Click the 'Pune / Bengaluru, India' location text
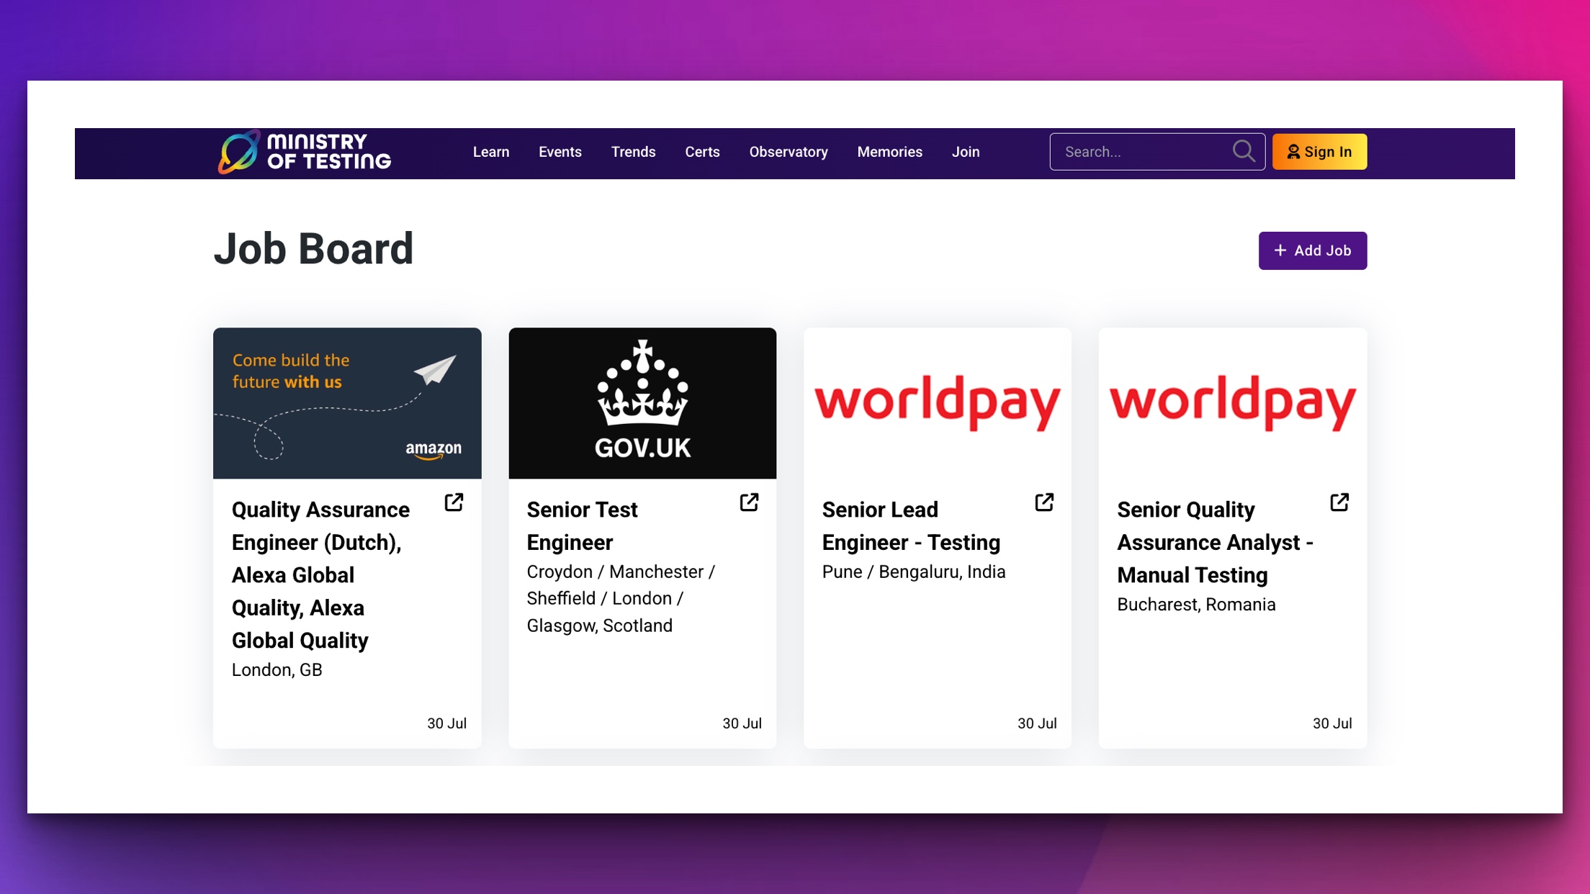The width and height of the screenshot is (1590, 894). pos(914,572)
